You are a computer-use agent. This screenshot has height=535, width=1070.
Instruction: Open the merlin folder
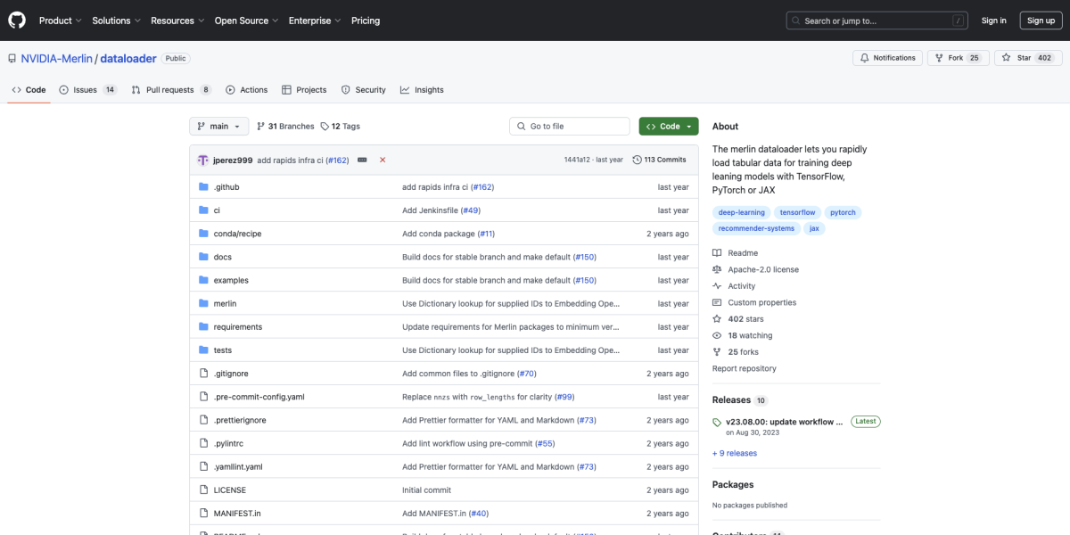point(225,304)
